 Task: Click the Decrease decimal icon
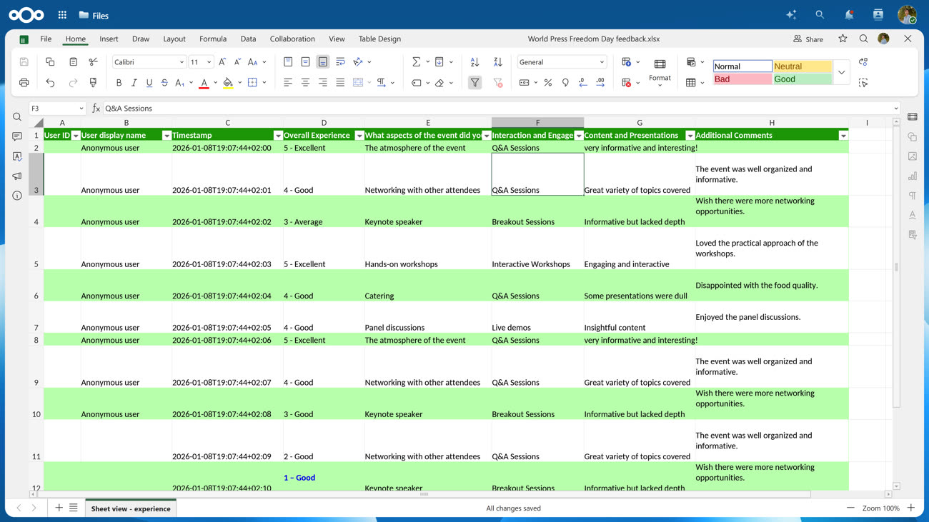click(x=583, y=83)
